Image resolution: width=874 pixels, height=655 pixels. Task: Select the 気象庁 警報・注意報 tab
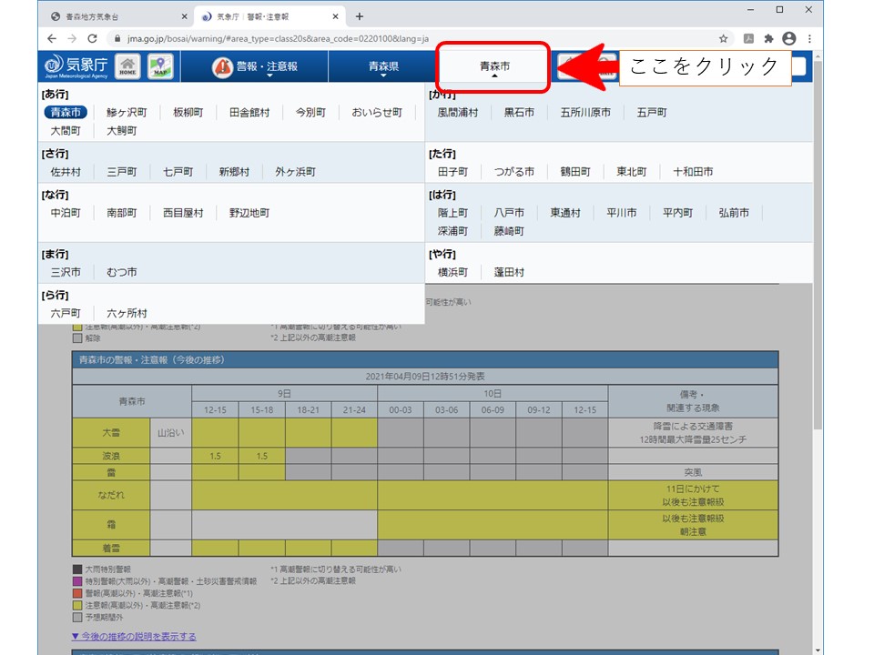pos(269,16)
